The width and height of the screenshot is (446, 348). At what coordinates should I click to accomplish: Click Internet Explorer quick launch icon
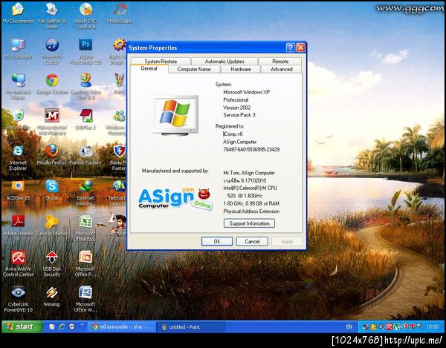[62, 327]
